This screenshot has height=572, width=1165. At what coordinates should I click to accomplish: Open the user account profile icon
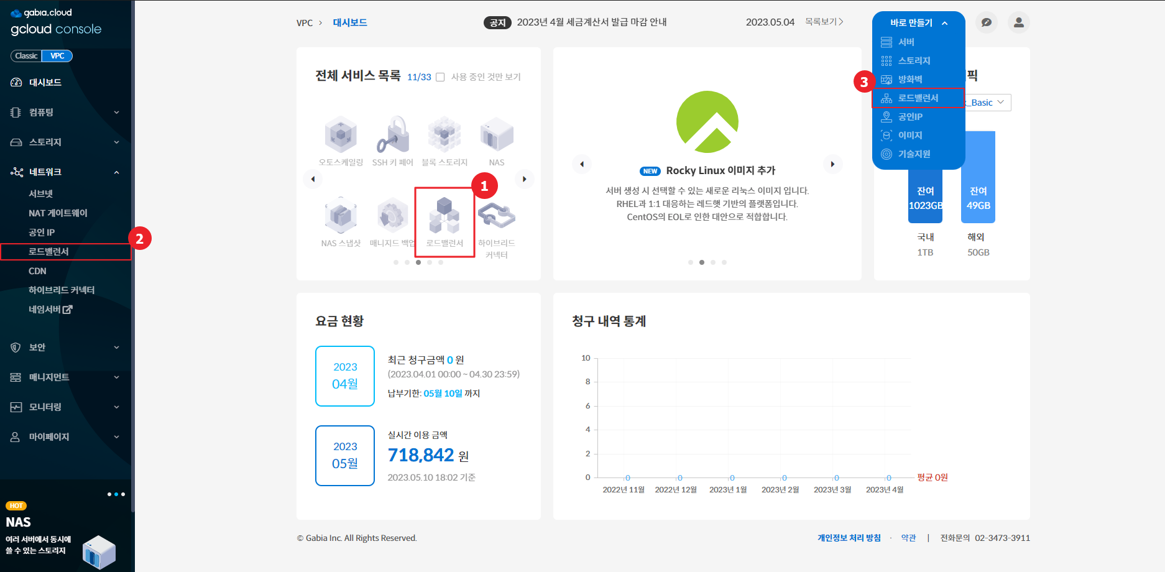[x=1019, y=22]
